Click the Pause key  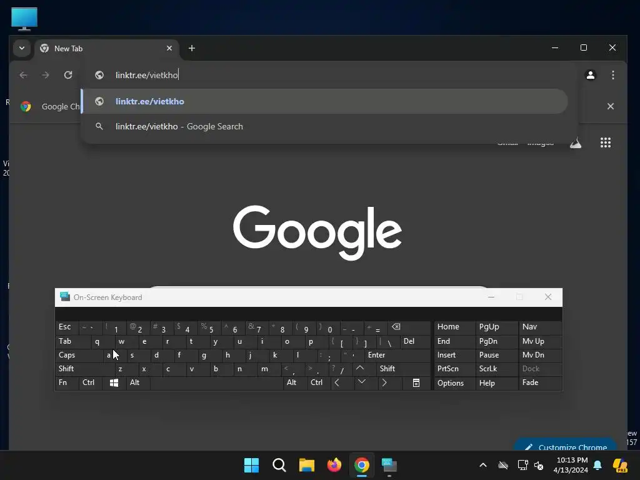point(496,355)
